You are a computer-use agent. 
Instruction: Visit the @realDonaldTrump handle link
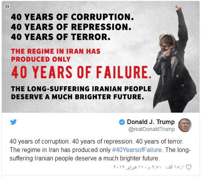pos(151,129)
